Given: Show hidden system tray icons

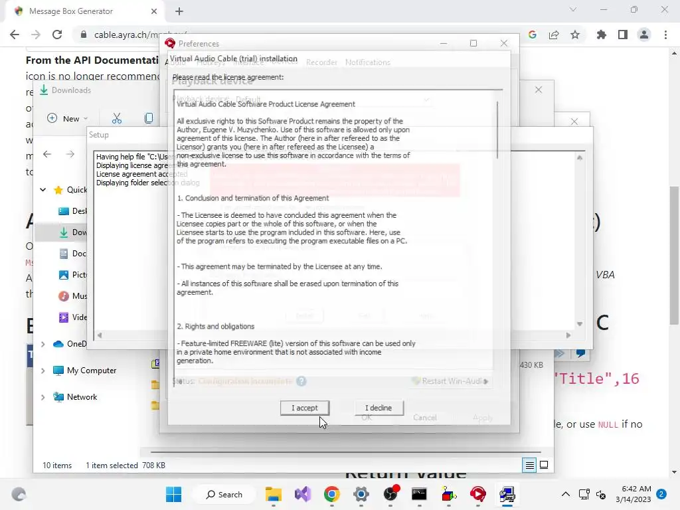Looking at the screenshot, I should (566, 494).
